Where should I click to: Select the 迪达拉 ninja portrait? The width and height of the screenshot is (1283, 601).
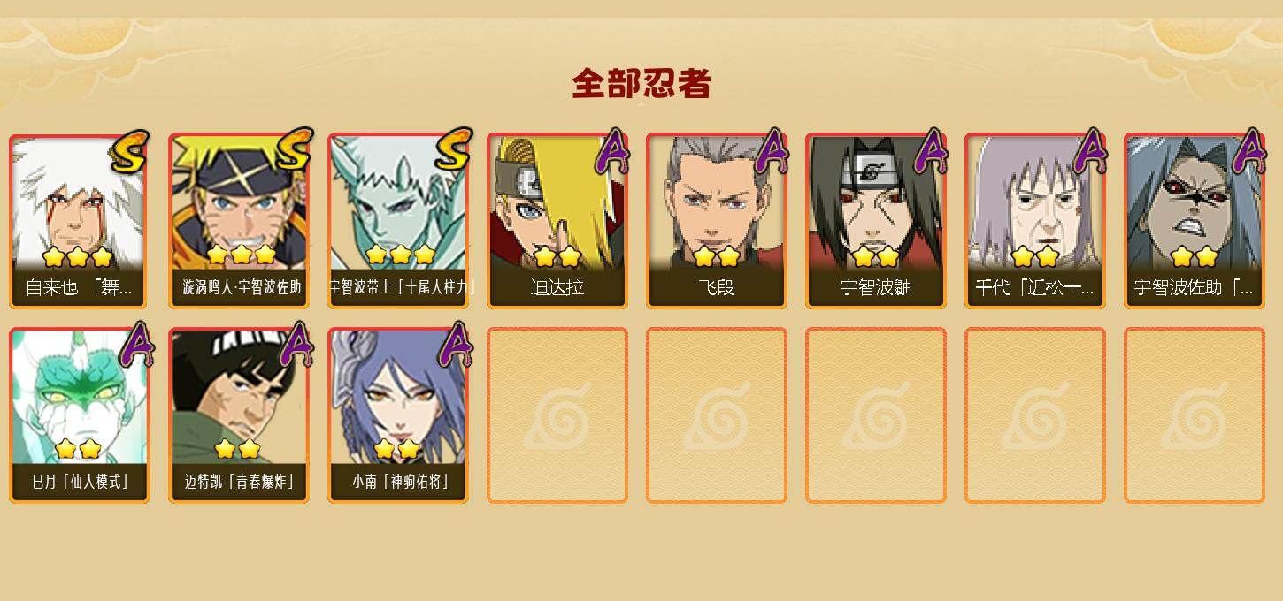(x=557, y=221)
